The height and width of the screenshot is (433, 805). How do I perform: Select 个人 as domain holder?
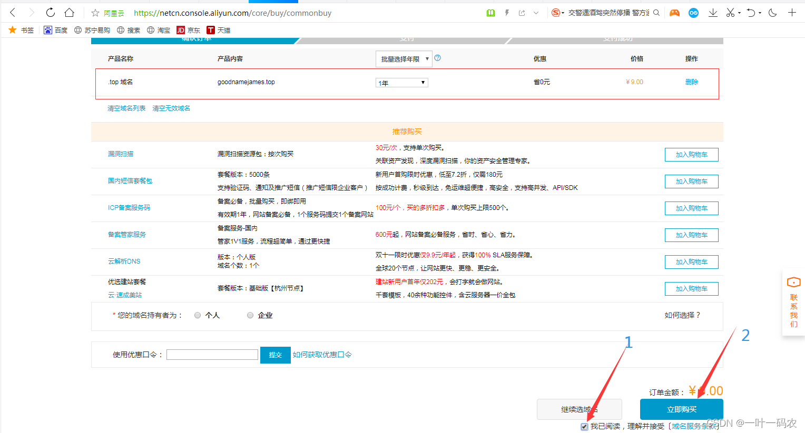coord(198,315)
